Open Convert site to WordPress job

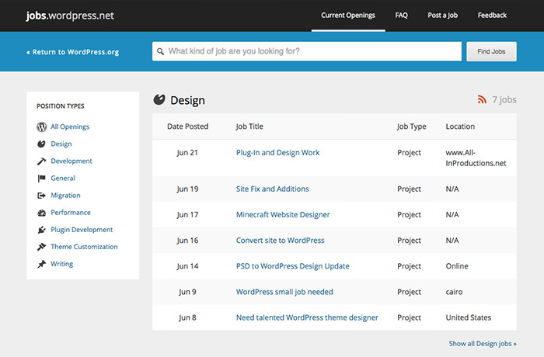pyautogui.click(x=281, y=241)
